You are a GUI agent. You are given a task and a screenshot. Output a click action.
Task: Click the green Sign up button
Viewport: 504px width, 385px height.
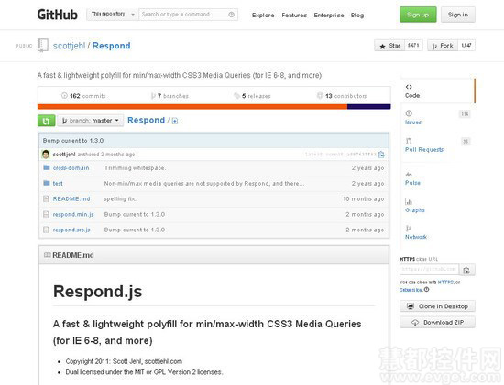pyautogui.click(x=418, y=15)
